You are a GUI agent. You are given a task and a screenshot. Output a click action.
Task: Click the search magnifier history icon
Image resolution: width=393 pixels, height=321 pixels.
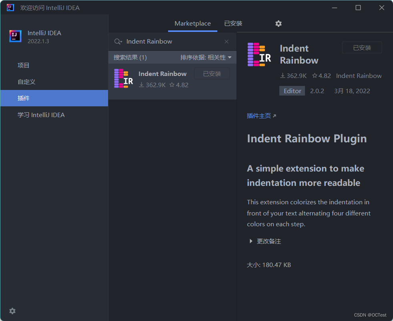(x=118, y=42)
